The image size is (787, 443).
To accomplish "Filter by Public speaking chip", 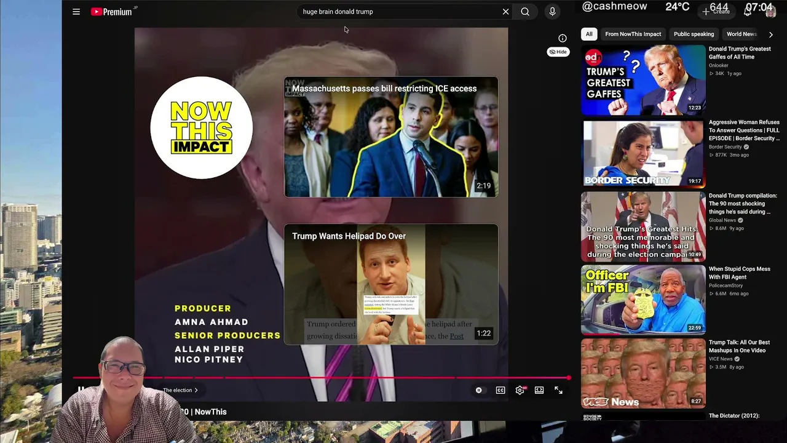I will click(x=694, y=34).
